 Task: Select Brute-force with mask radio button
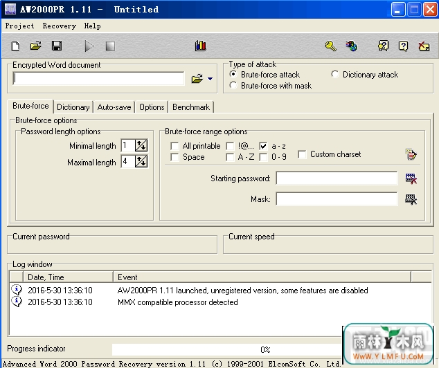pyautogui.click(x=233, y=85)
